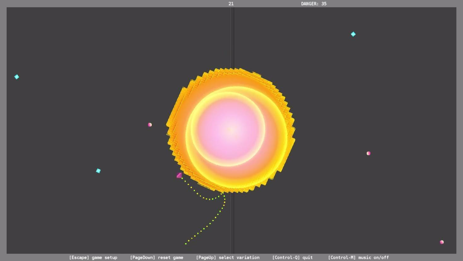
Task: Click the "[Control-Q] quit" hint
Action: point(292,258)
